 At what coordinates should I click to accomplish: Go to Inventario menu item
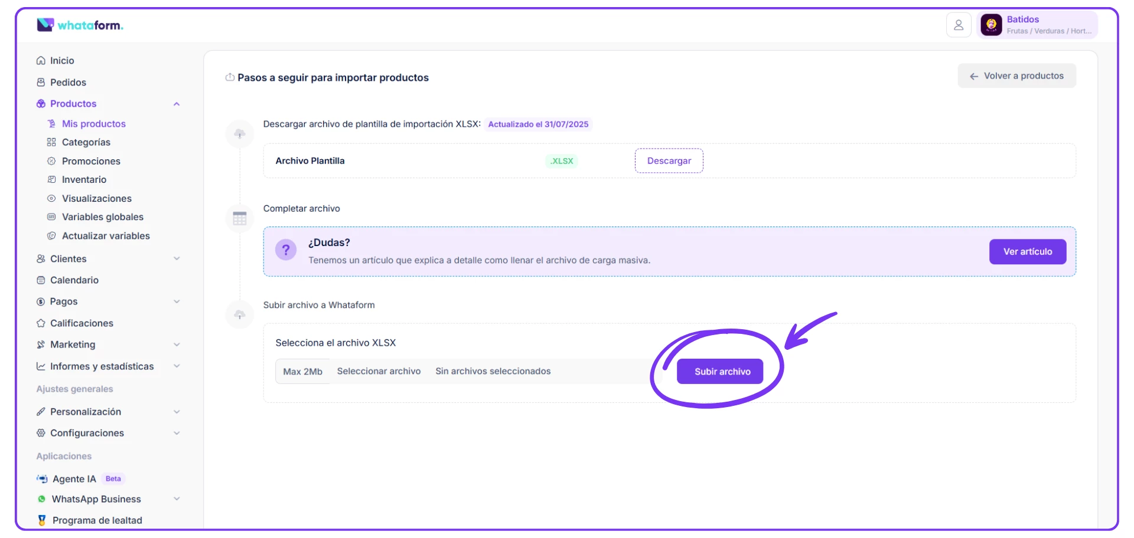tap(84, 180)
